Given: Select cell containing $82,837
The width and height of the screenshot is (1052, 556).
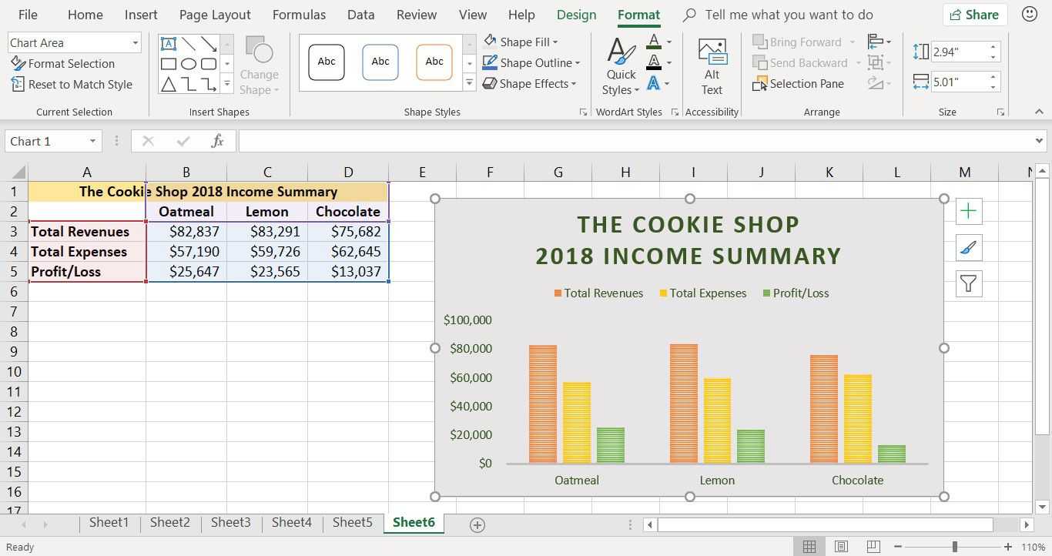Looking at the screenshot, I should click(186, 232).
